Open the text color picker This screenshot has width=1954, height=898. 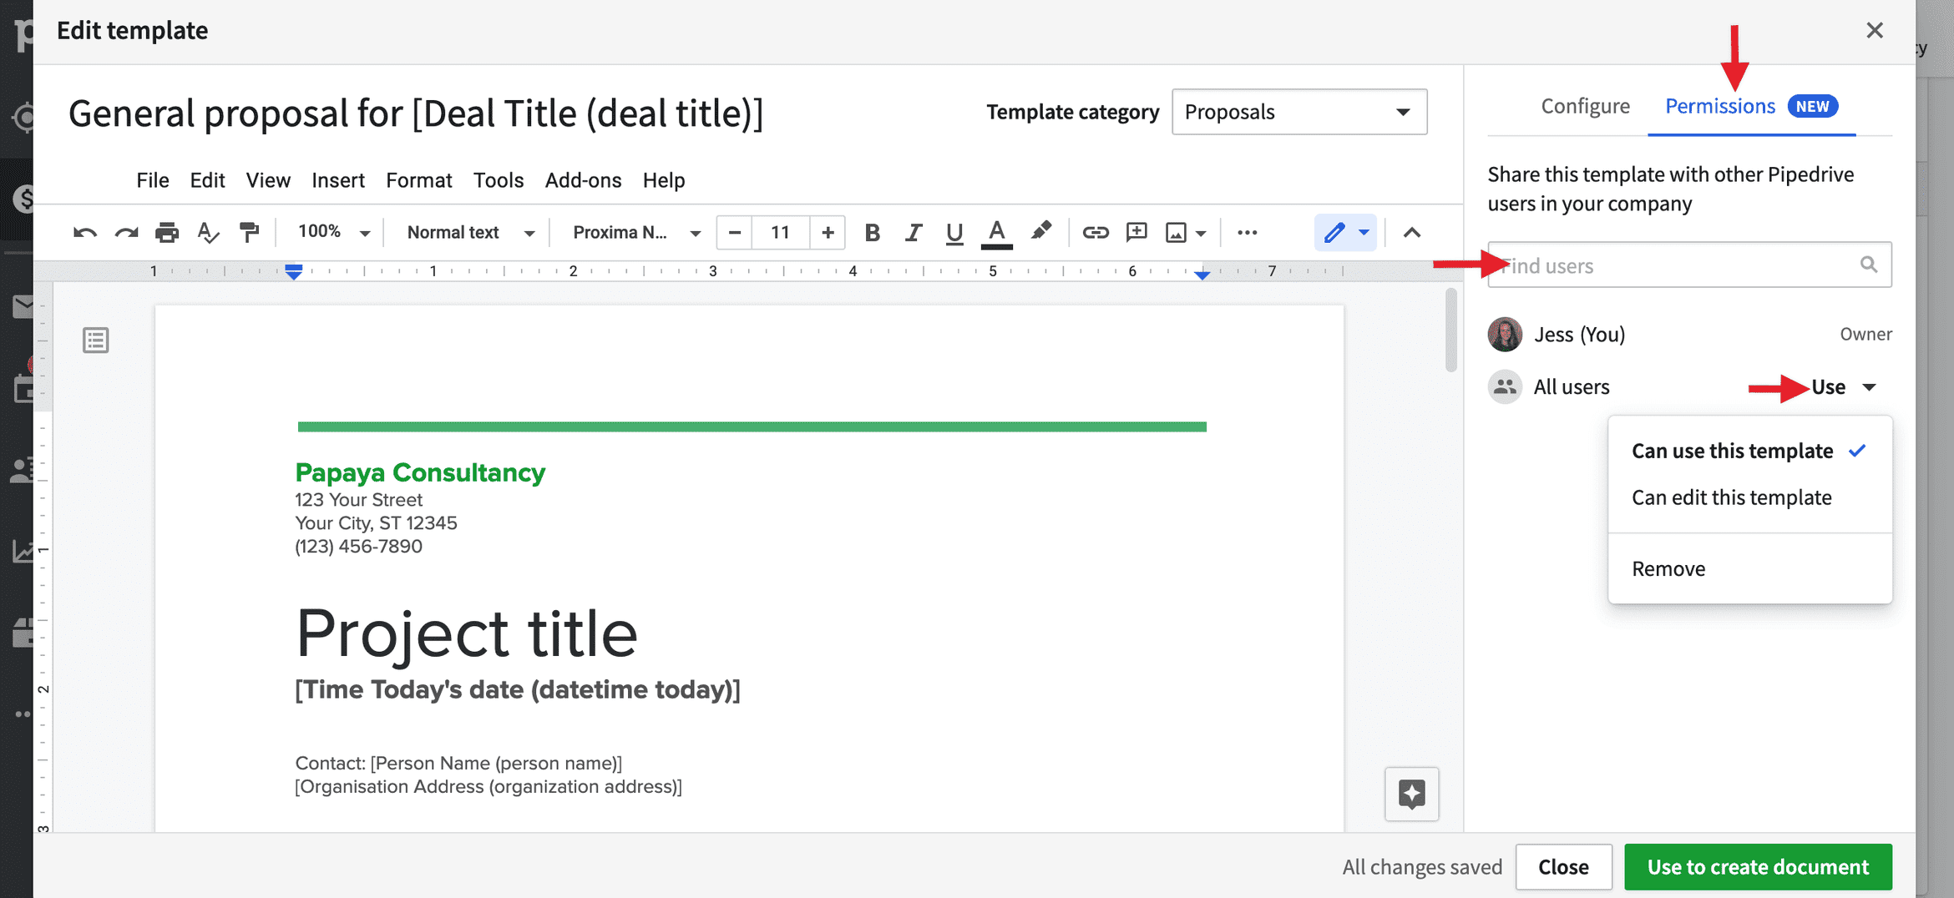pyautogui.click(x=996, y=232)
